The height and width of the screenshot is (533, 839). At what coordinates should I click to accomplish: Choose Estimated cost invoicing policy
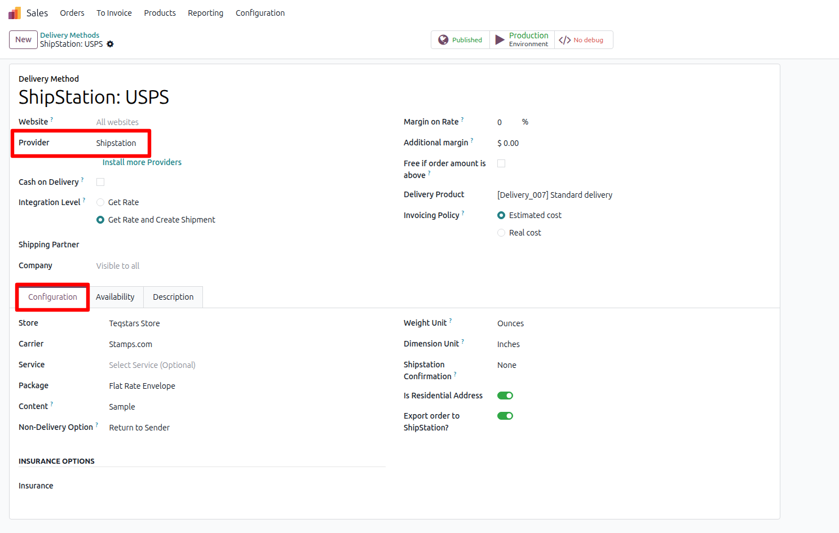pos(501,215)
